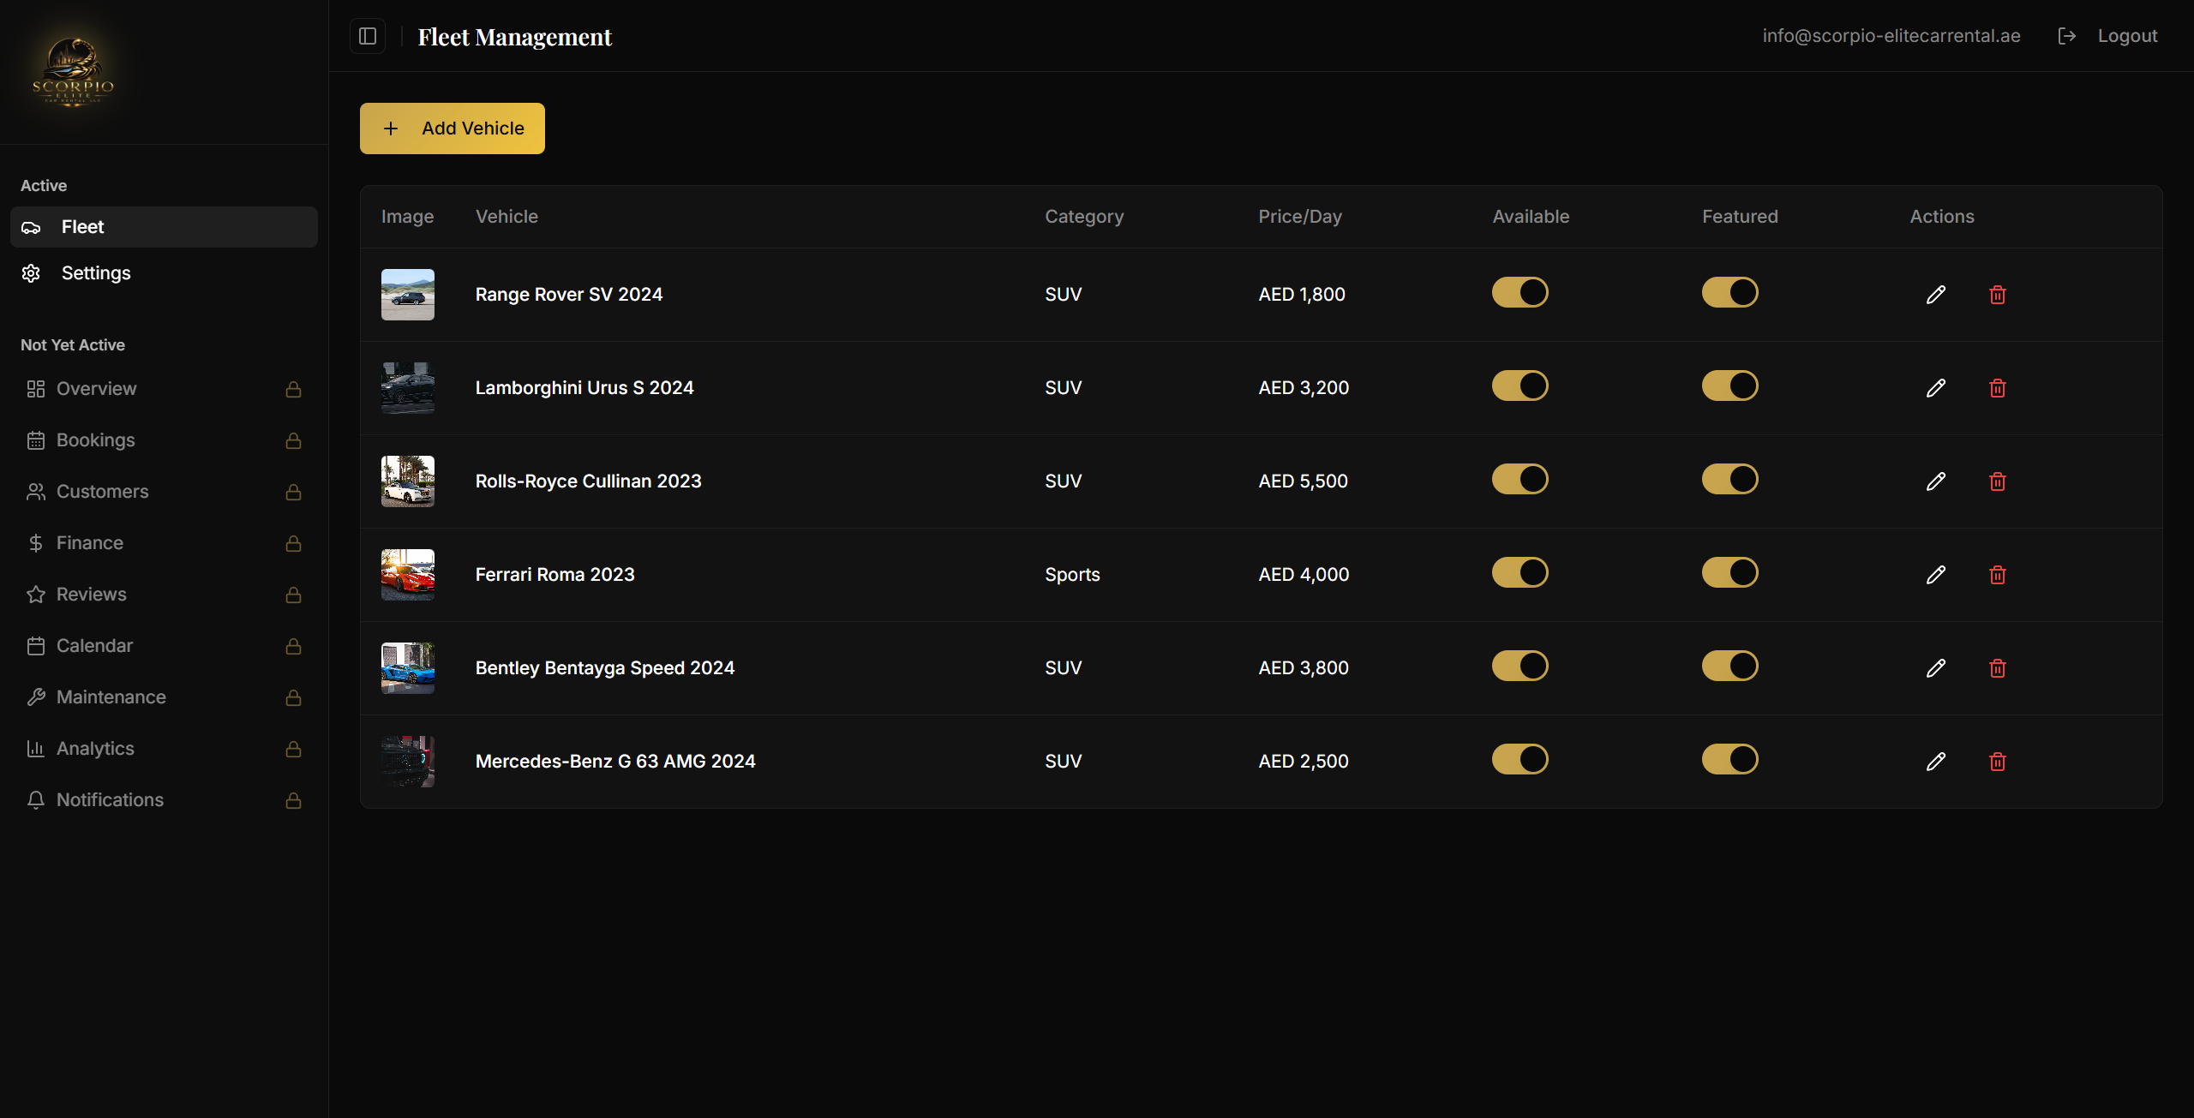Click the Logout link
This screenshot has height=1118, width=2194.
pyautogui.click(x=2127, y=36)
